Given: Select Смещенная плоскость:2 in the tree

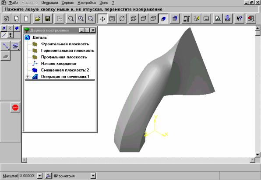Looking at the screenshot, I should [65, 70].
